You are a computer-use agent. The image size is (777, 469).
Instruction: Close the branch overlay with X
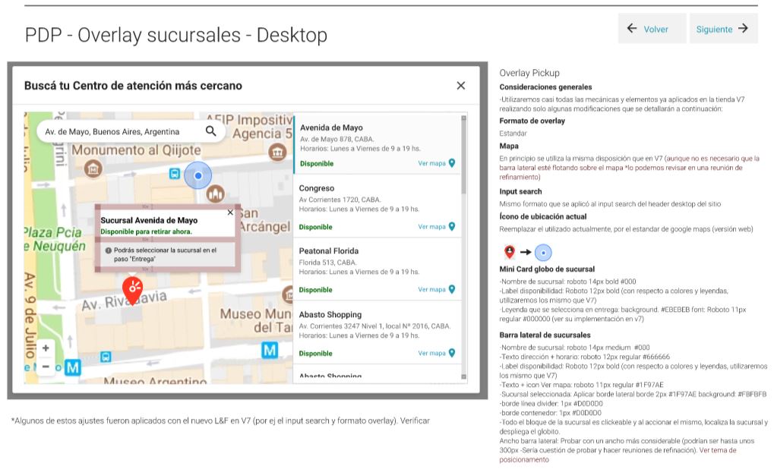click(x=461, y=86)
